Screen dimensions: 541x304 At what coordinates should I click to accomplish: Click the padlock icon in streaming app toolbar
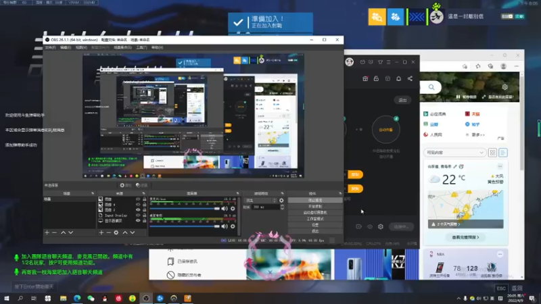click(x=376, y=78)
